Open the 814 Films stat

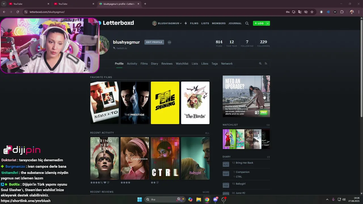(x=219, y=43)
